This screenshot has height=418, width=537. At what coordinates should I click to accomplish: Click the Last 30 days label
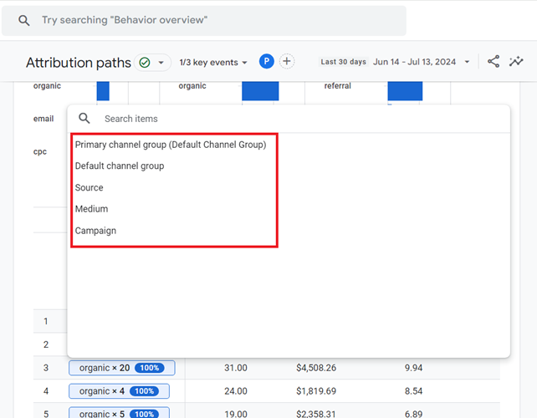[x=343, y=62]
